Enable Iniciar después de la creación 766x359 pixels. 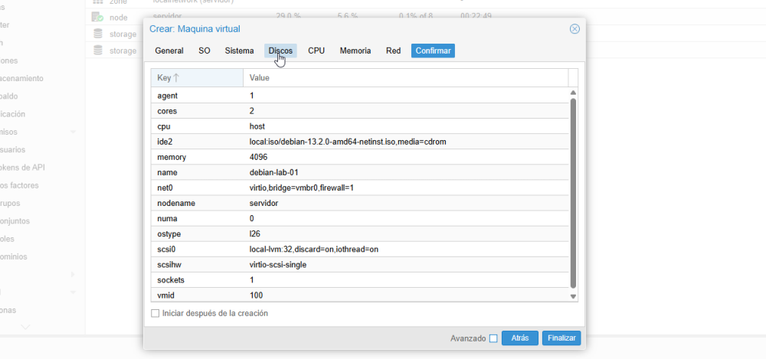[155, 314]
